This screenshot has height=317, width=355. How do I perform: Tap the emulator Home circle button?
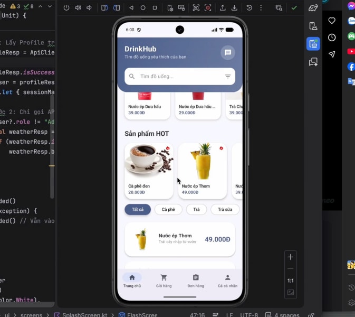pos(143,8)
